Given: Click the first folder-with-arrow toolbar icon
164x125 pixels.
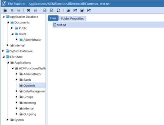Looking at the screenshot, I should click(x=68, y=10).
